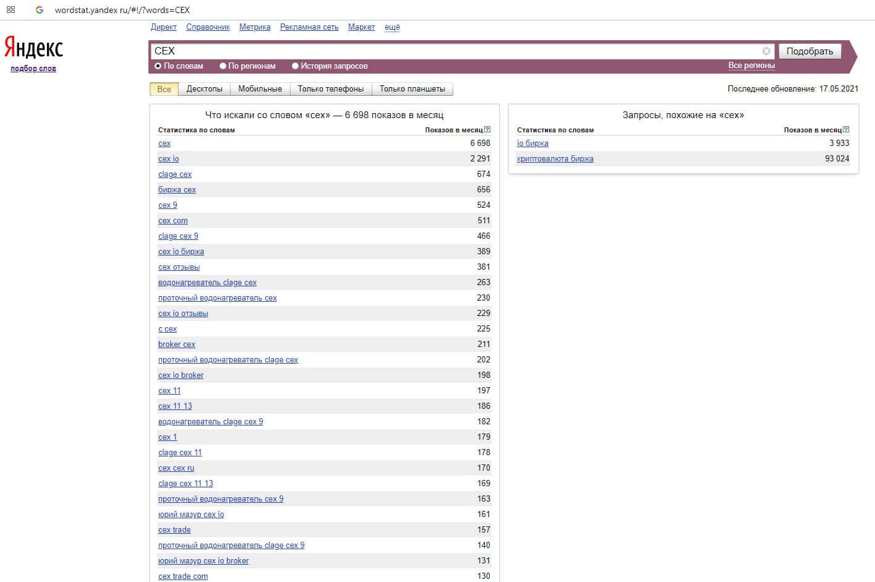The image size is (875, 582).
Task: Open 'Все регионы' region selector
Action: pos(751,66)
